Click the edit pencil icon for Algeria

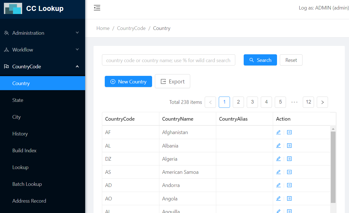click(x=278, y=159)
